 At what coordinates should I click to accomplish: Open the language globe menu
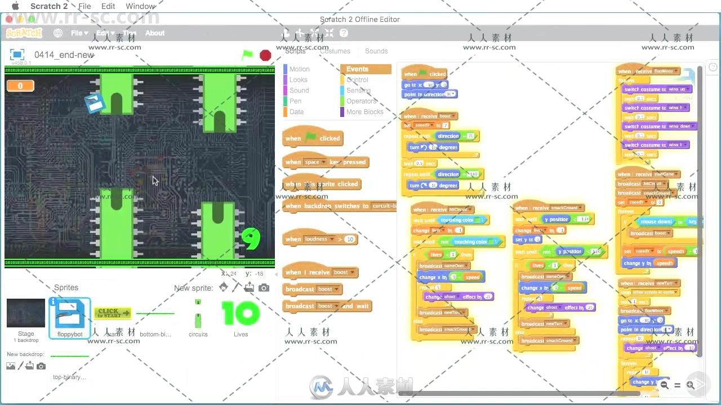58,33
